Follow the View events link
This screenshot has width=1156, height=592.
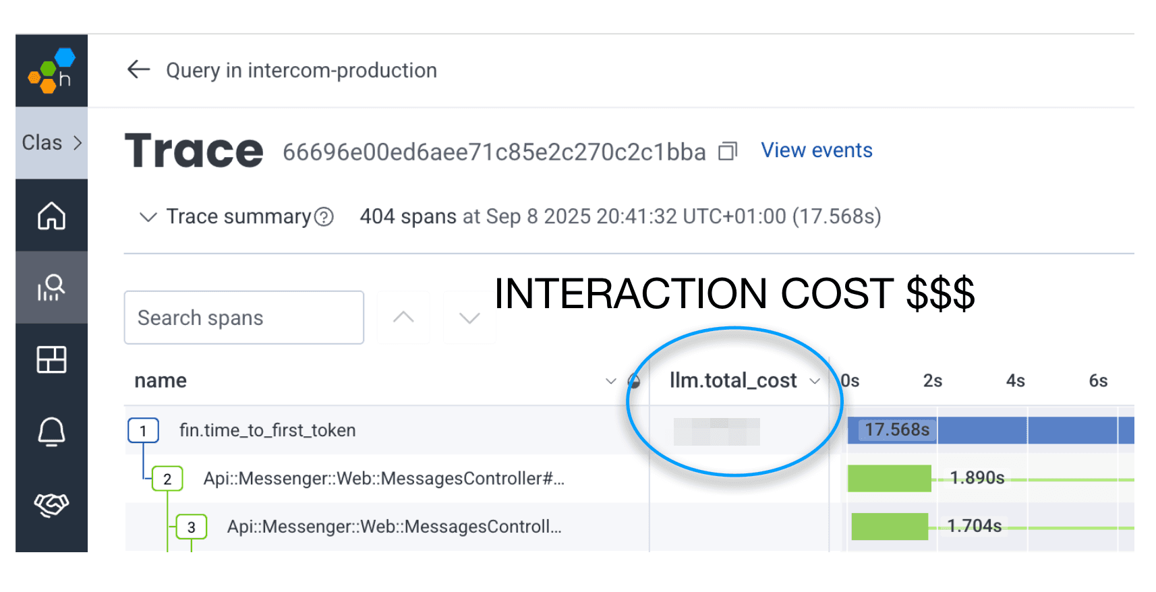pos(817,150)
